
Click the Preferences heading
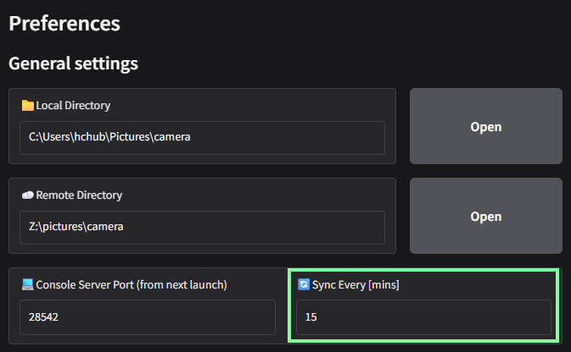64,24
